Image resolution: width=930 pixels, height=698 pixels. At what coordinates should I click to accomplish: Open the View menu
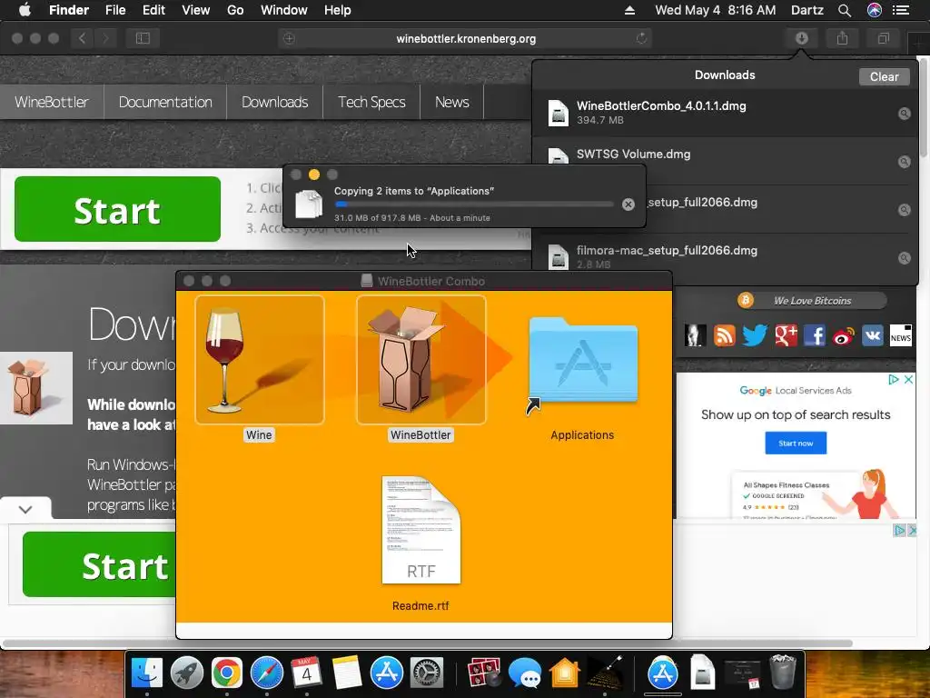[x=196, y=10]
